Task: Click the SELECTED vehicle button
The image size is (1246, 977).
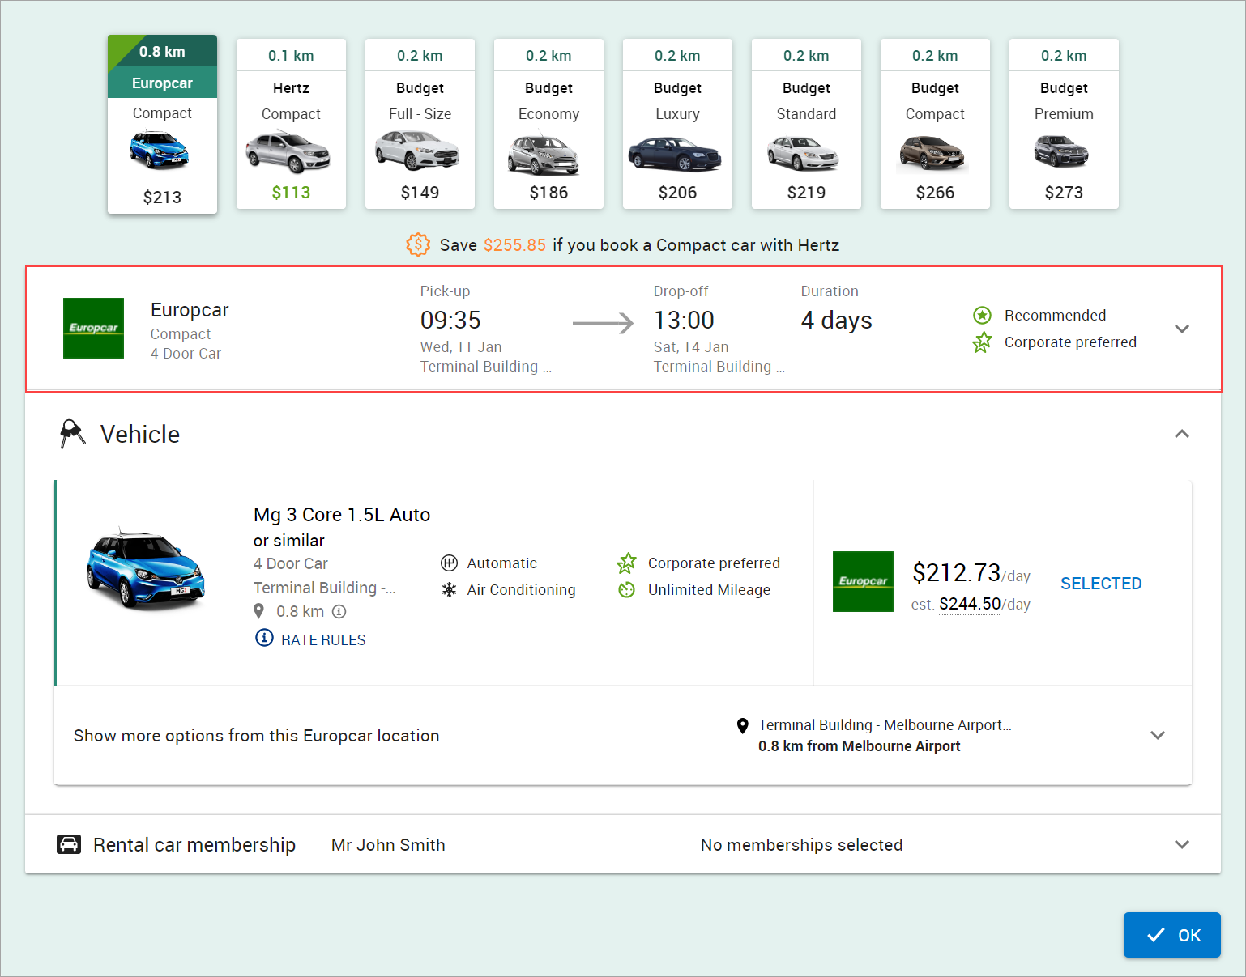Action: [x=1101, y=584]
